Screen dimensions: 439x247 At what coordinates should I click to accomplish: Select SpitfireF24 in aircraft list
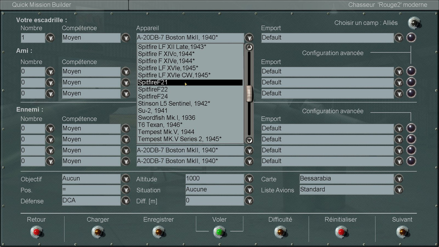point(190,96)
